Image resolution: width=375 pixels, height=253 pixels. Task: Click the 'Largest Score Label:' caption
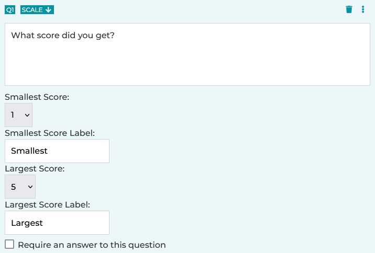pos(48,204)
